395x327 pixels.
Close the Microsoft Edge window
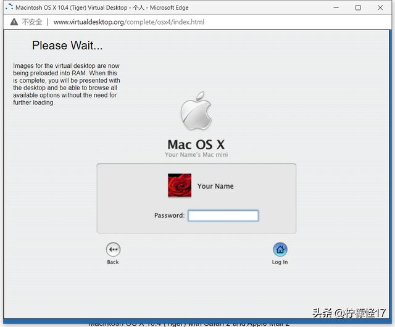tap(380, 7)
